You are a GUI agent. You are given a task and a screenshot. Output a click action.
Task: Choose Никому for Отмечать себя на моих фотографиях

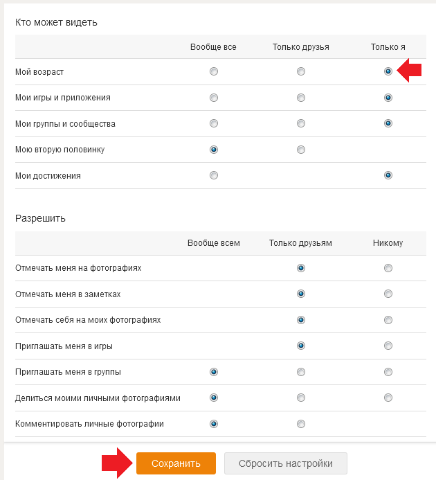(x=388, y=320)
